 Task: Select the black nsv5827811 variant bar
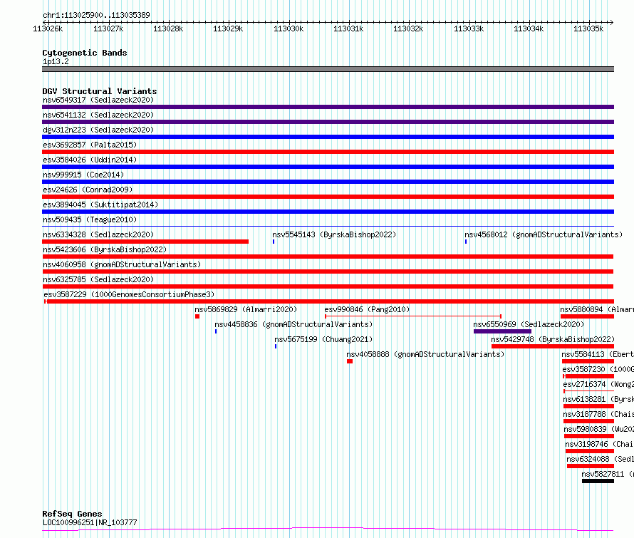click(598, 481)
